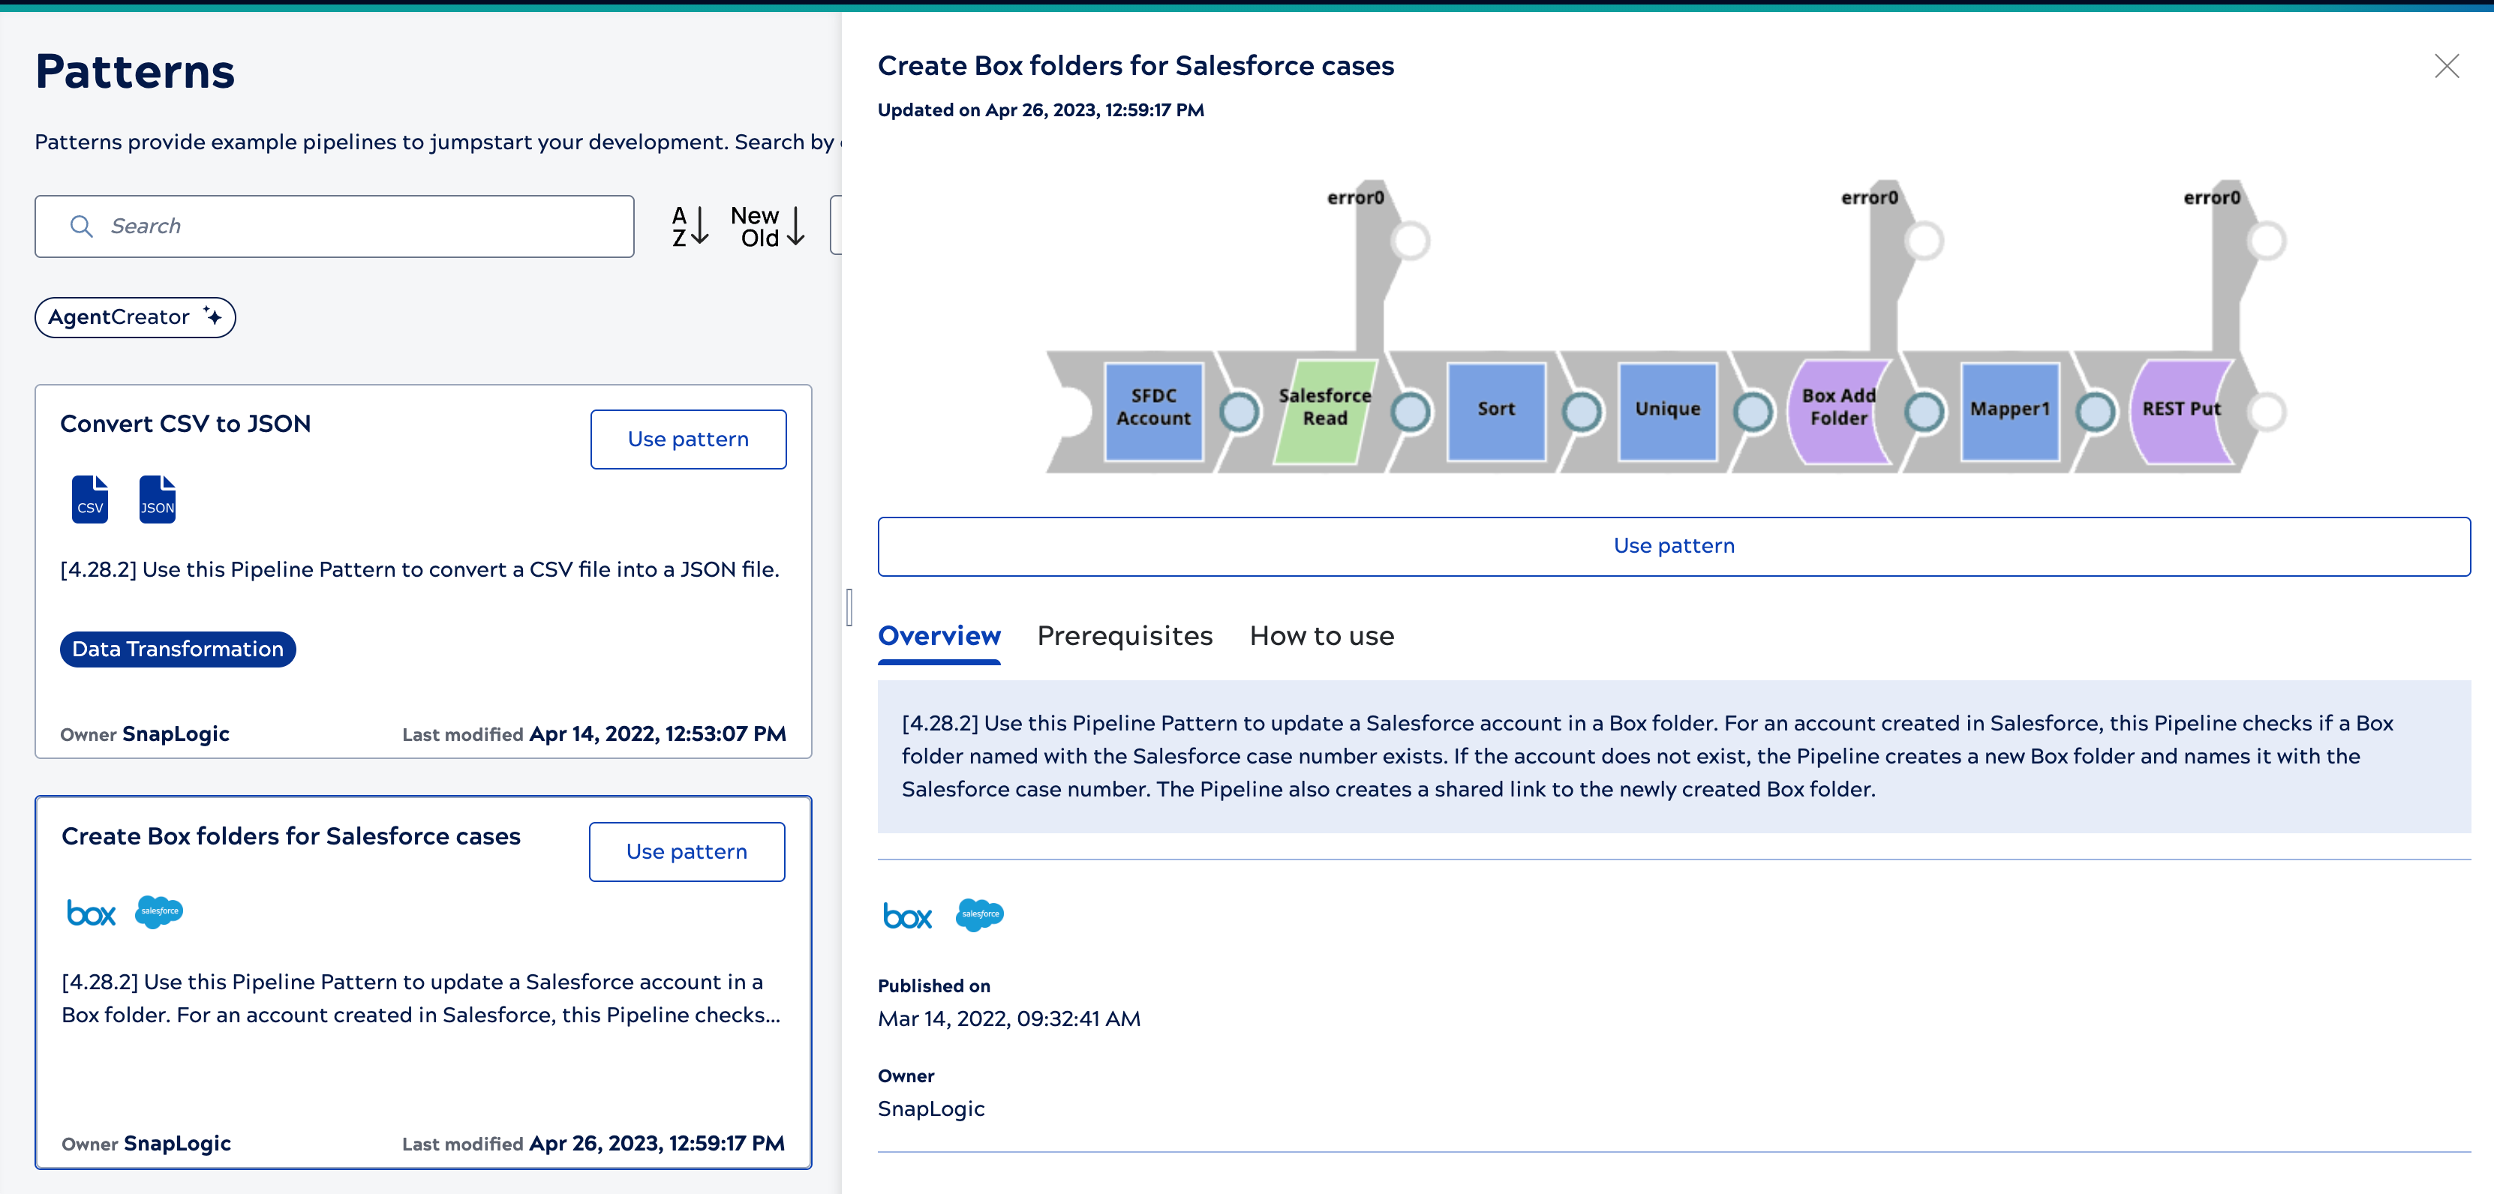This screenshot has height=1194, width=2494.
Task: Select the Mapper1 snap
Action: 2009,409
